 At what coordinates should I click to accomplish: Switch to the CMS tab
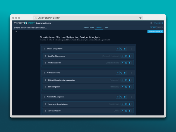[106, 28]
